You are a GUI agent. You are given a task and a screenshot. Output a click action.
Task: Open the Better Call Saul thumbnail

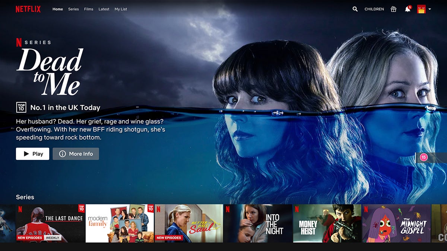[x=189, y=223]
